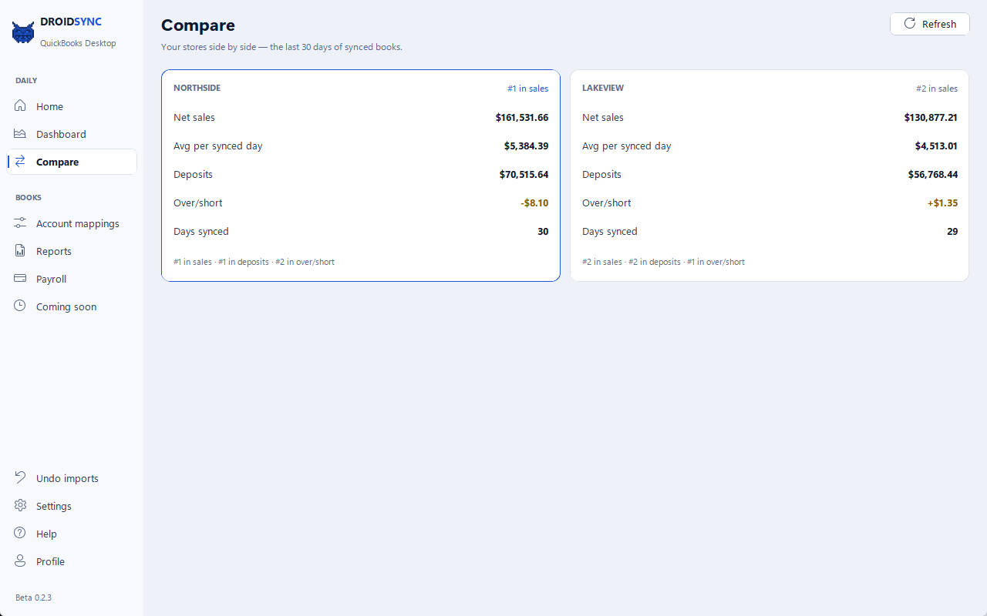Viewport: 987px width, 616px height.
Task: Click the Help question mark icon
Action: 20,534
